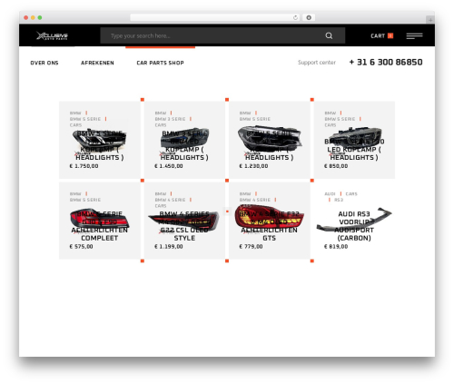Open the hamburger menu icon

click(x=414, y=36)
